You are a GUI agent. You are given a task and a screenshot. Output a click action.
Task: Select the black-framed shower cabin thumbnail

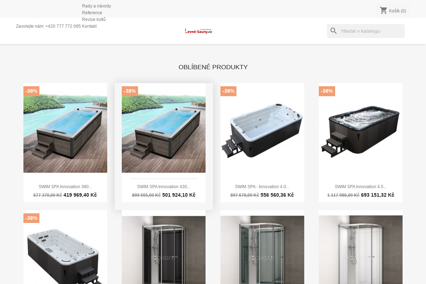[x=164, y=247]
